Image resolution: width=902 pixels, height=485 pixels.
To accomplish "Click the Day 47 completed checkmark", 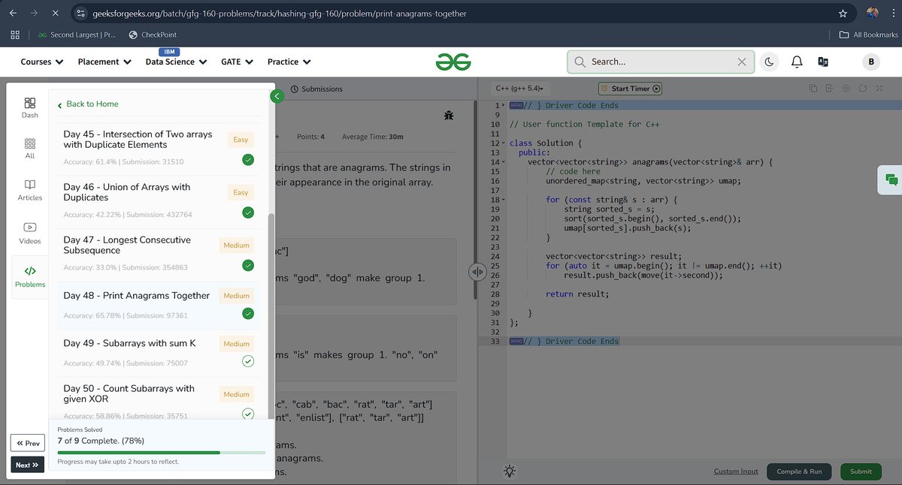I will (248, 265).
